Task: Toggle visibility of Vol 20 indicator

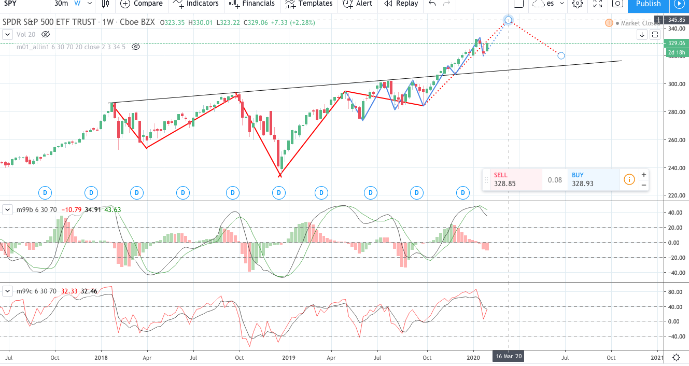Action: coord(46,34)
